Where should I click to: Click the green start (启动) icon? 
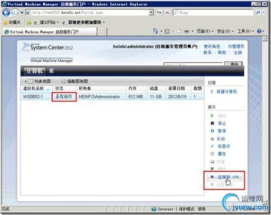coord(212,116)
